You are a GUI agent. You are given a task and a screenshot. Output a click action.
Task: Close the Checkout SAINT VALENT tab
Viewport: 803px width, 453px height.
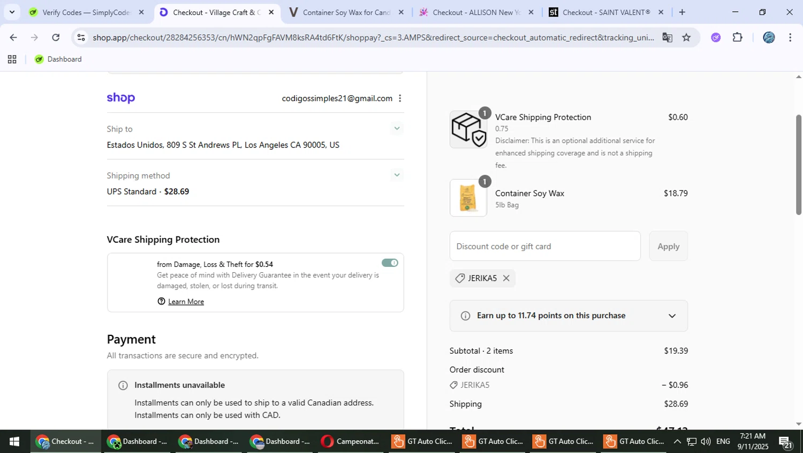(661, 12)
